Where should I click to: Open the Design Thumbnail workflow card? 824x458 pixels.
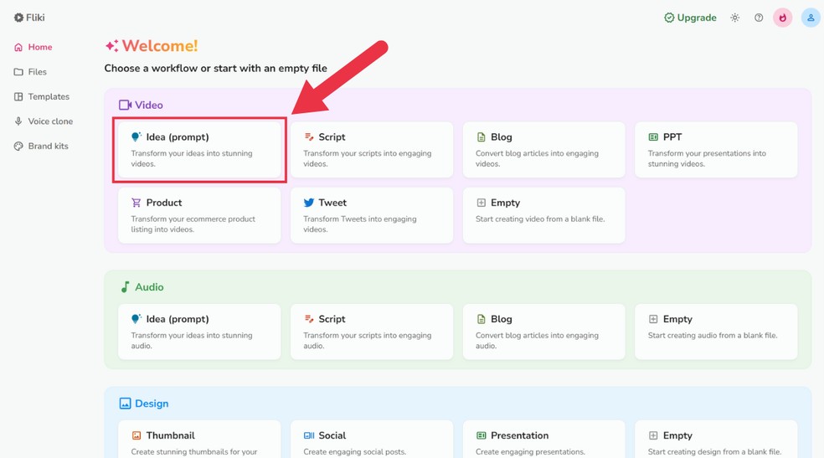199,440
